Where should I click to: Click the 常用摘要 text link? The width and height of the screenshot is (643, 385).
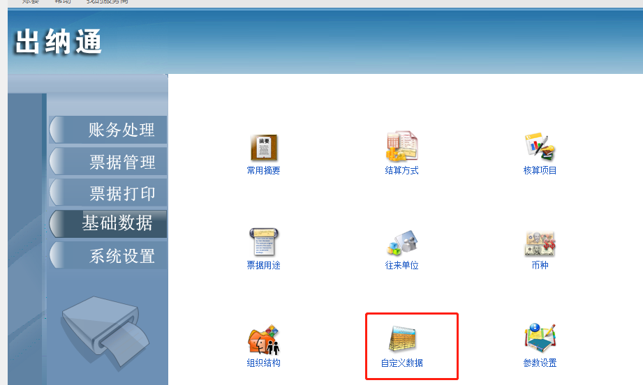click(263, 170)
